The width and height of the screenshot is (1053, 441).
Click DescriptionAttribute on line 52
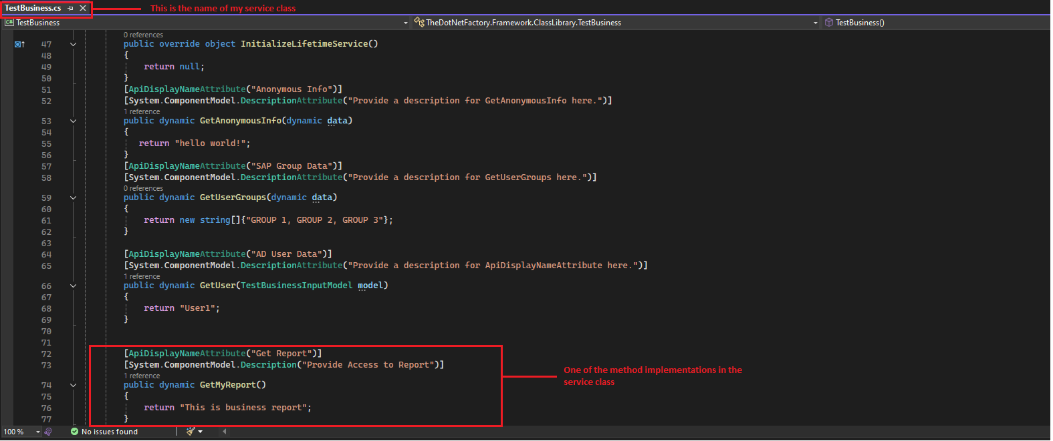[291, 101]
